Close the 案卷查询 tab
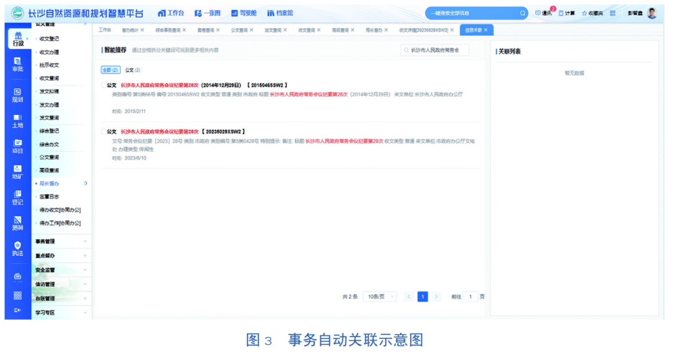This screenshot has height=352, width=673. (x=218, y=30)
